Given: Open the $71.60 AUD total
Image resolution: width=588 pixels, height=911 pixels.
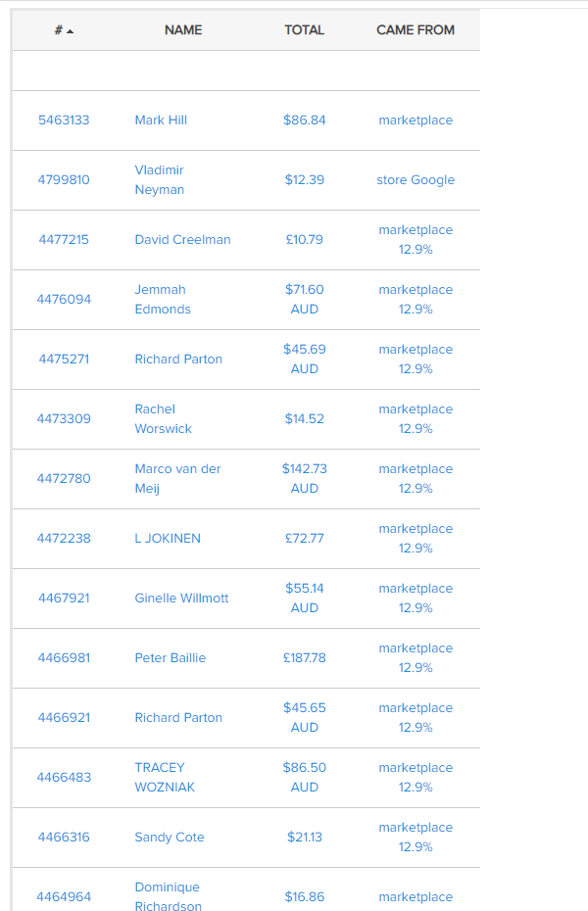Looking at the screenshot, I should coord(305,300).
